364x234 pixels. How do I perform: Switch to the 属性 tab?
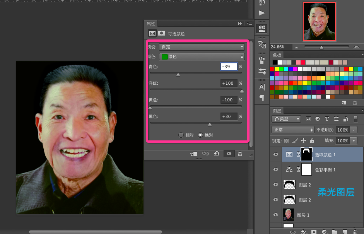[x=151, y=24]
